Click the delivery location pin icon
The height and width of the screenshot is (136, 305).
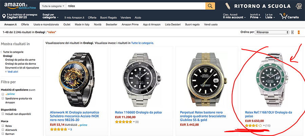4,16
